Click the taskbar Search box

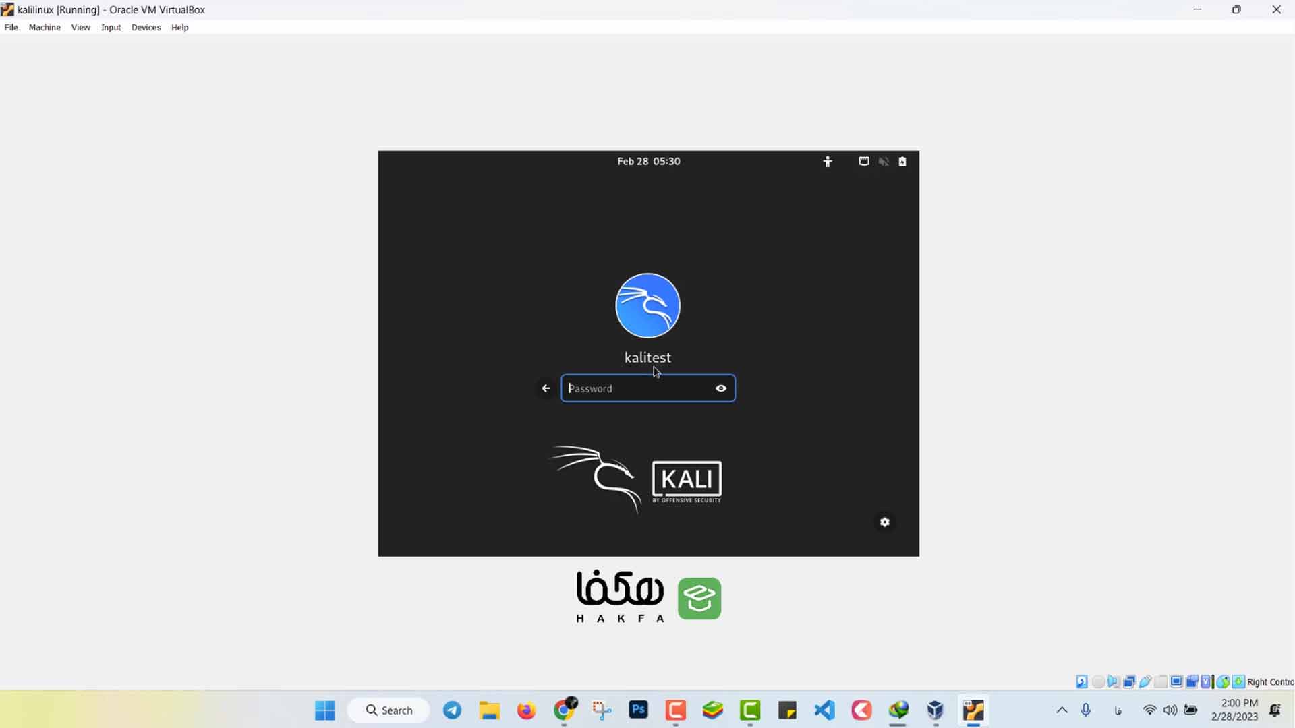[x=388, y=710]
